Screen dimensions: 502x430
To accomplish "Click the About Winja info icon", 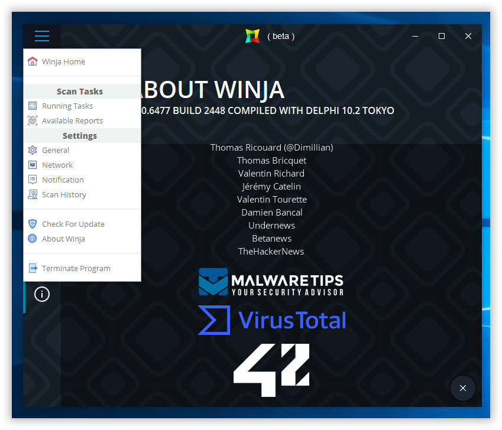I will (x=33, y=239).
